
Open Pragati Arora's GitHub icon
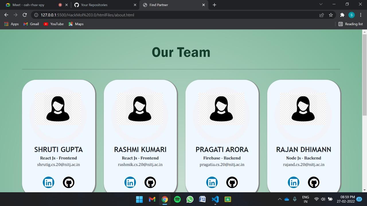(x=232, y=182)
